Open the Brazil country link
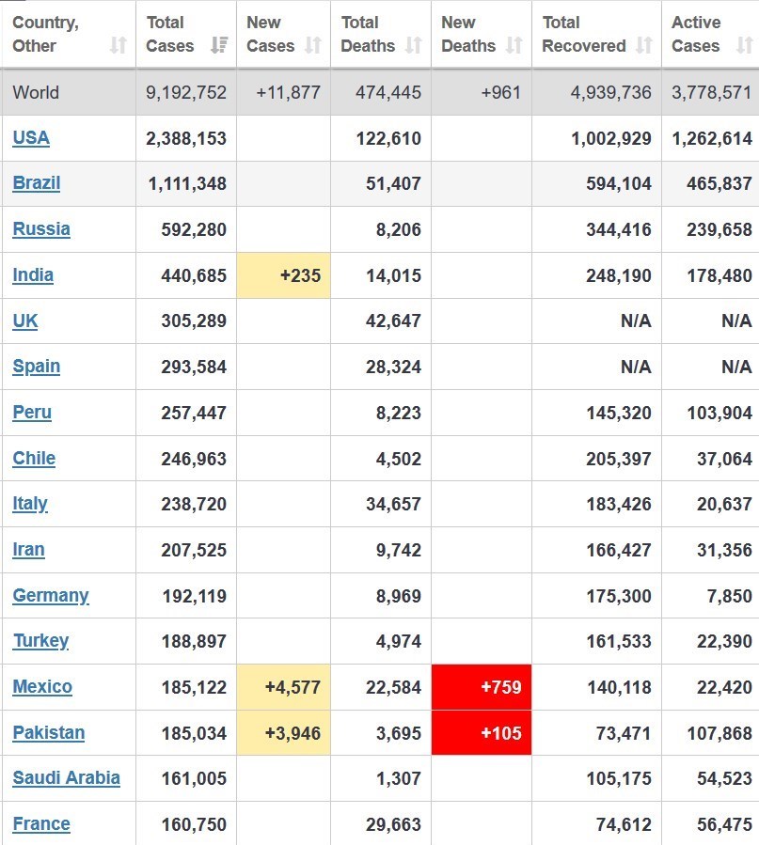The image size is (759, 845). coord(37,183)
